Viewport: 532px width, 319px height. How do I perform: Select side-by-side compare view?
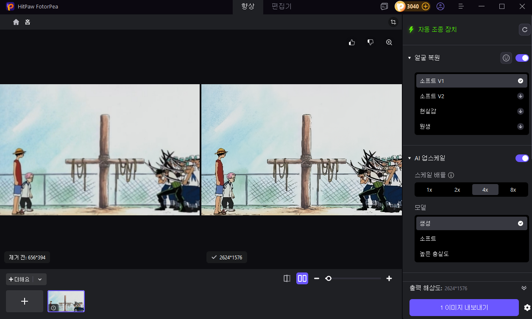click(302, 278)
